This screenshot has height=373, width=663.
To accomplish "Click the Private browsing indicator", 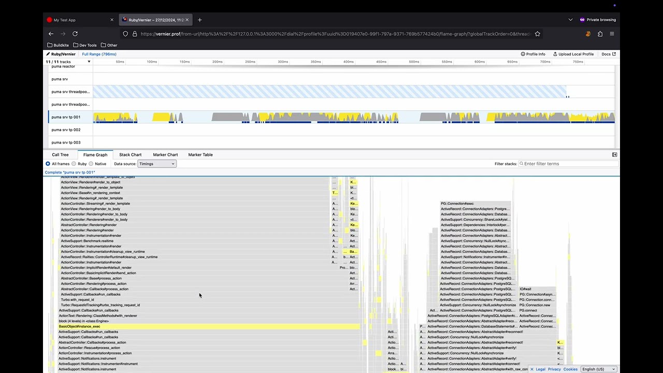I will coord(598,20).
